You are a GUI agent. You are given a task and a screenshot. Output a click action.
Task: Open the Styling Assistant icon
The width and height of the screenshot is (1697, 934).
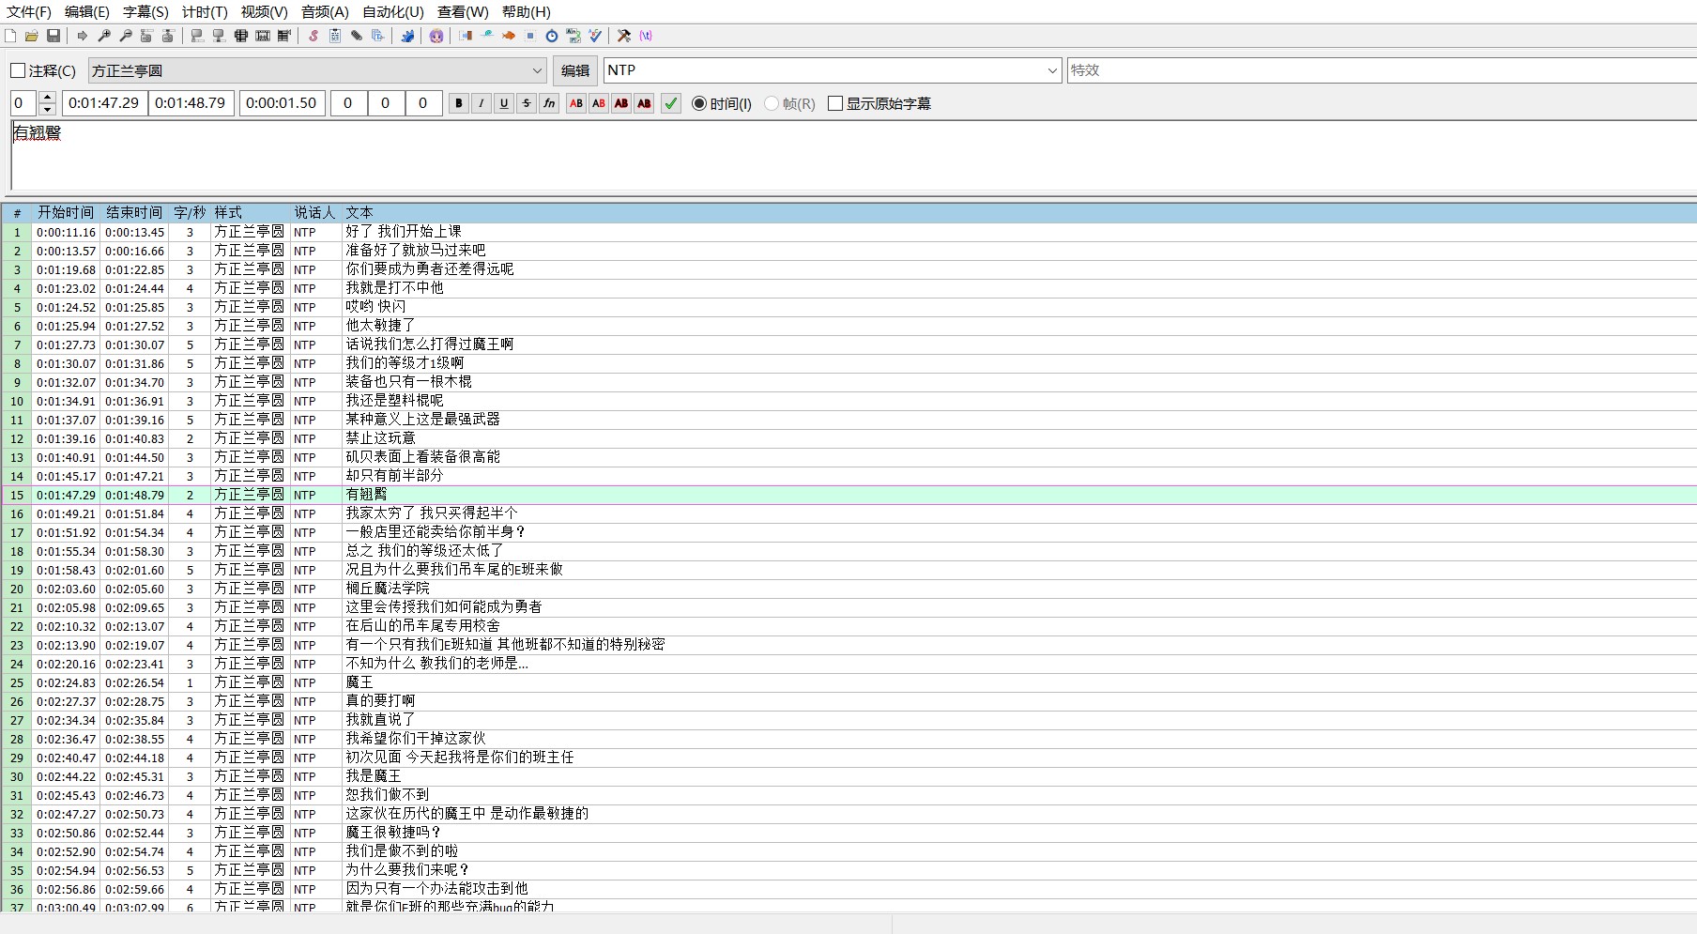point(487,36)
